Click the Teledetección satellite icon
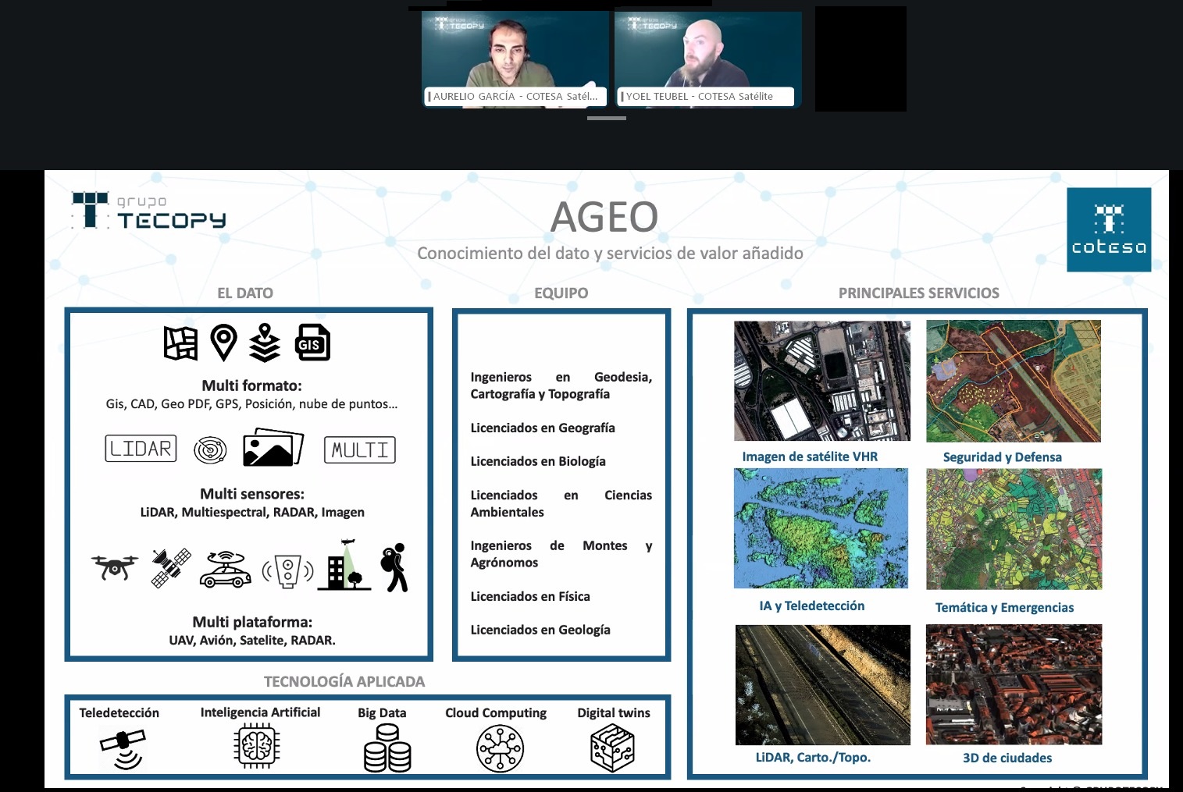Image resolution: width=1183 pixels, height=792 pixels. (123, 748)
